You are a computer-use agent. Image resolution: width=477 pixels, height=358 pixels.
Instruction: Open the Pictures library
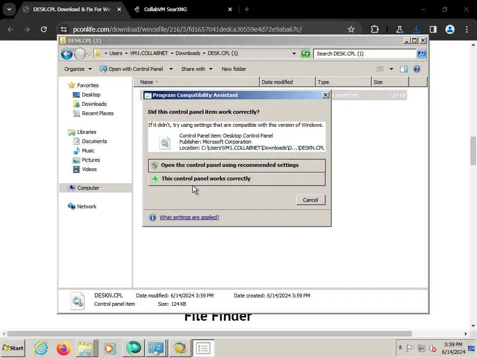[91, 160]
